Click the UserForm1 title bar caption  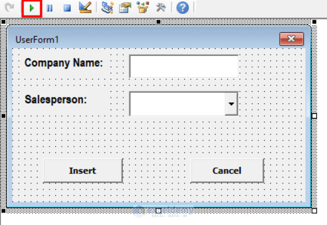point(37,39)
